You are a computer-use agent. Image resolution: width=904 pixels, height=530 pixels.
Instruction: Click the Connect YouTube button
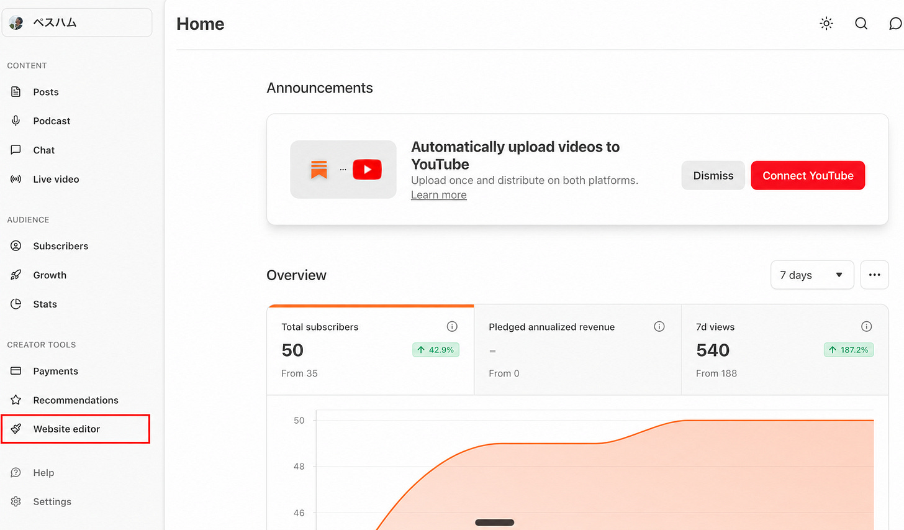coord(808,175)
